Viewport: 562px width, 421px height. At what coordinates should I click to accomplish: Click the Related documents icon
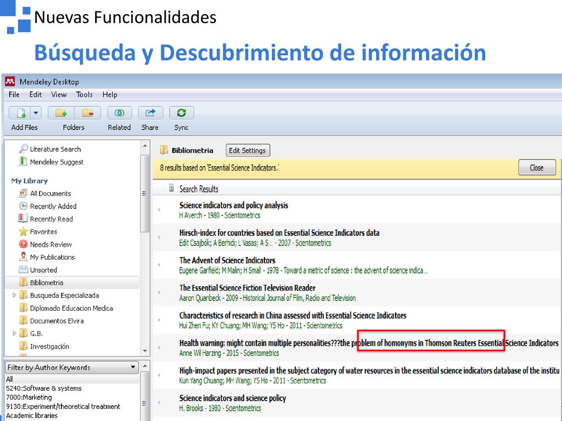click(119, 113)
